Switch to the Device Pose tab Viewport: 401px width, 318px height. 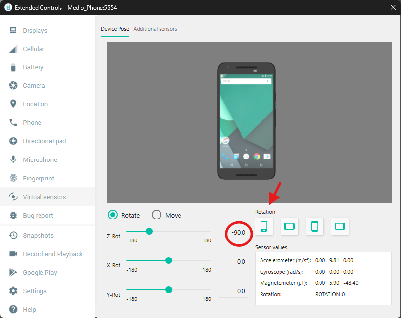pos(115,29)
